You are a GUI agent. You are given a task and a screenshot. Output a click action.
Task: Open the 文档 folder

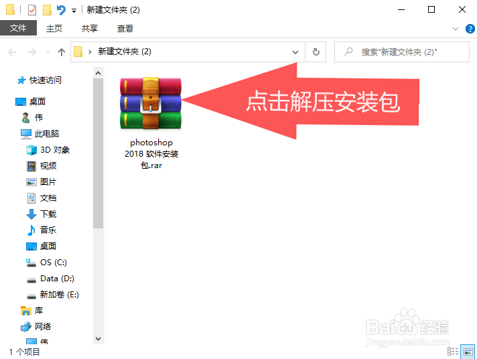click(48, 198)
